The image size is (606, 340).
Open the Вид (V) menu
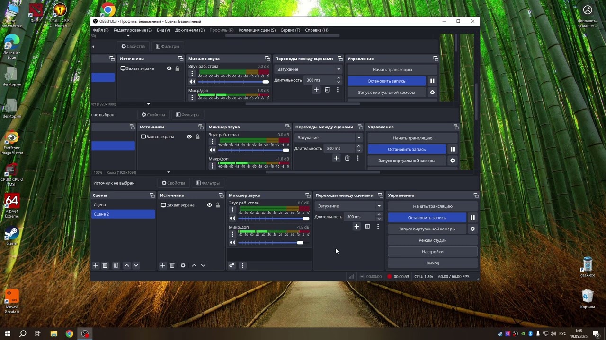click(163, 30)
